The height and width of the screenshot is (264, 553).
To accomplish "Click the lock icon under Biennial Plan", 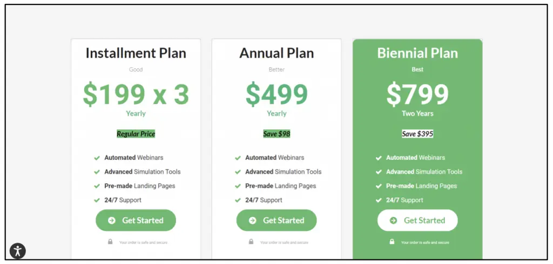I will 392,242.
